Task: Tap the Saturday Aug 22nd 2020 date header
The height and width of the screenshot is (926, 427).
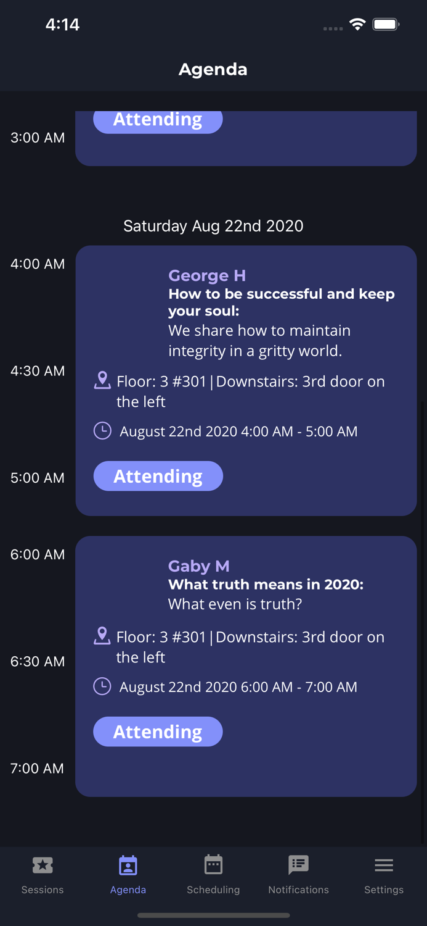Action: click(x=213, y=226)
